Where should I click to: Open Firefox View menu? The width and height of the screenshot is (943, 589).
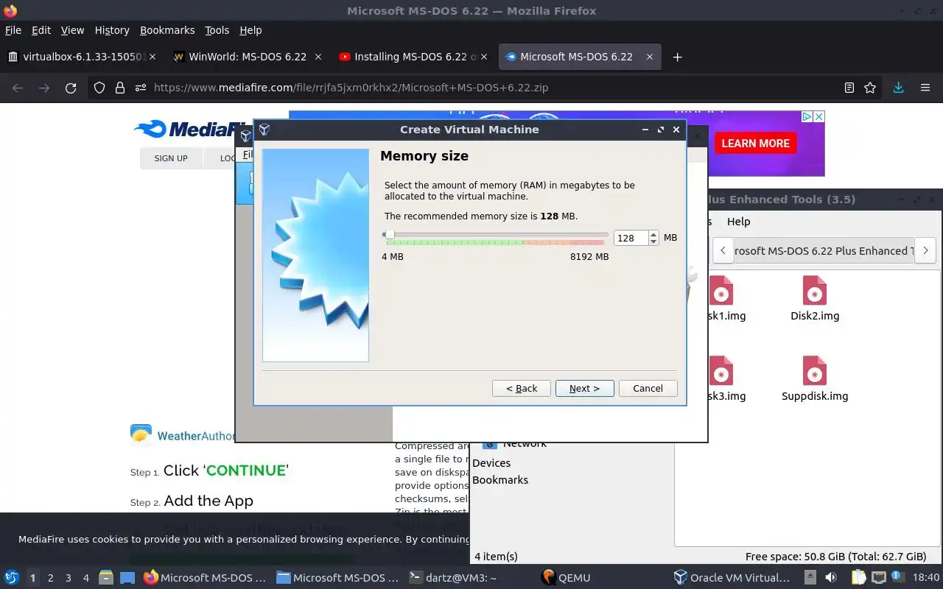point(72,30)
